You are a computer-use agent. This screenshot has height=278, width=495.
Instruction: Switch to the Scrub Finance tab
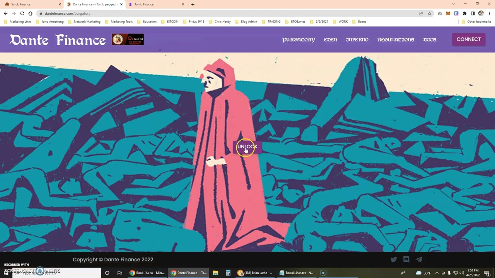32,4
